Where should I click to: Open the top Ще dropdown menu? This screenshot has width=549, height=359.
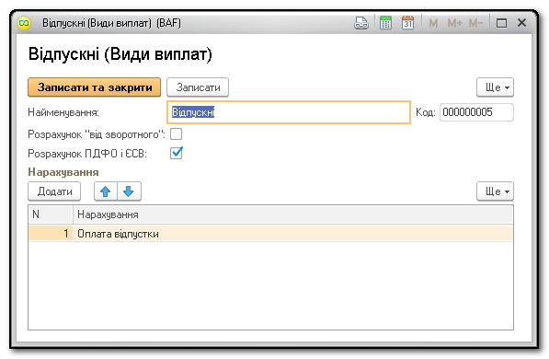[495, 87]
